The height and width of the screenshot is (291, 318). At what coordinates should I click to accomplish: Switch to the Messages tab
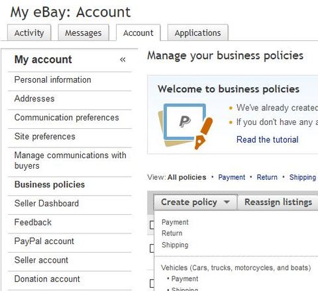point(83,33)
